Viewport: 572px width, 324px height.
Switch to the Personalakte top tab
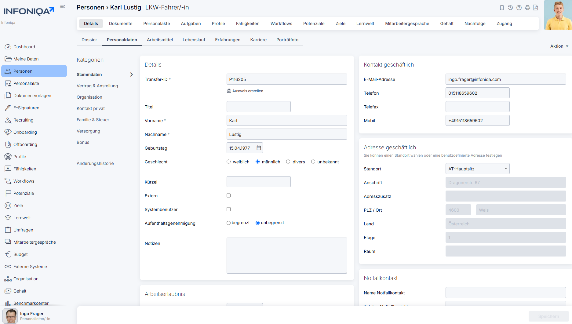tap(157, 24)
